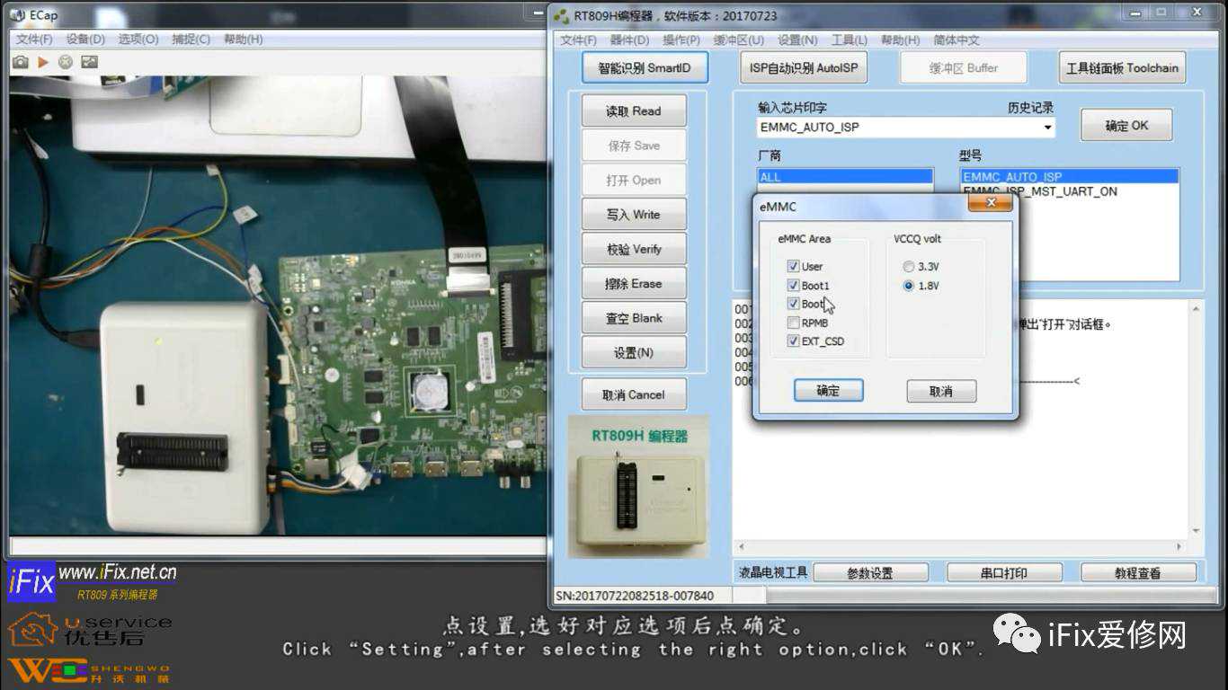Screen dimensions: 1228x690
Task: Click the log area vertical scrollbar down arrow
Action: point(1195,531)
